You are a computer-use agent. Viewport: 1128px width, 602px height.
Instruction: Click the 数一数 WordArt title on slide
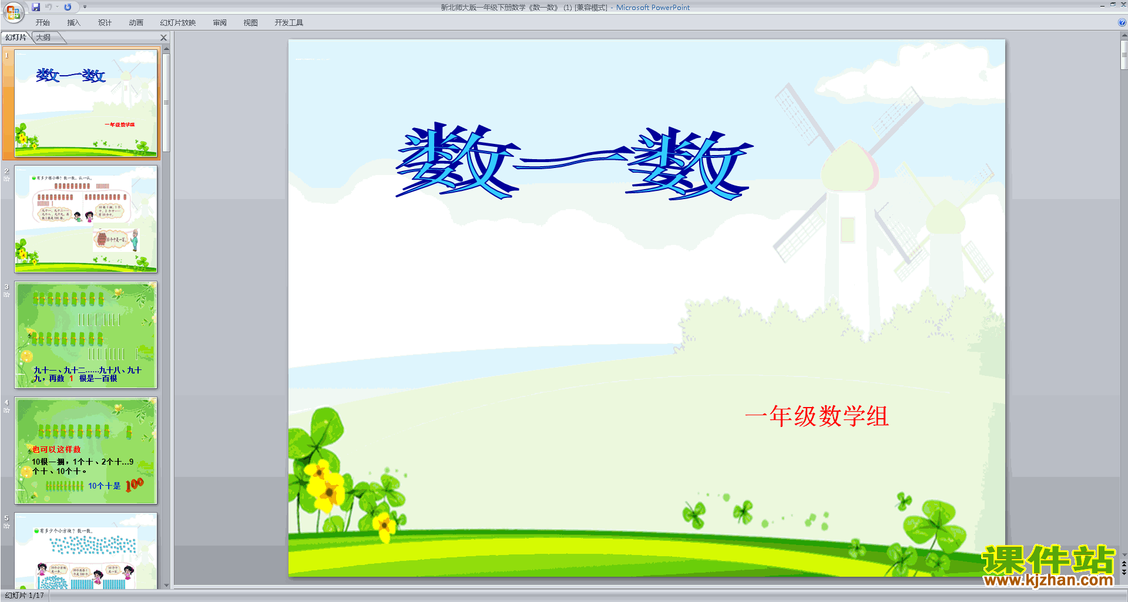(x=574, y=161)
